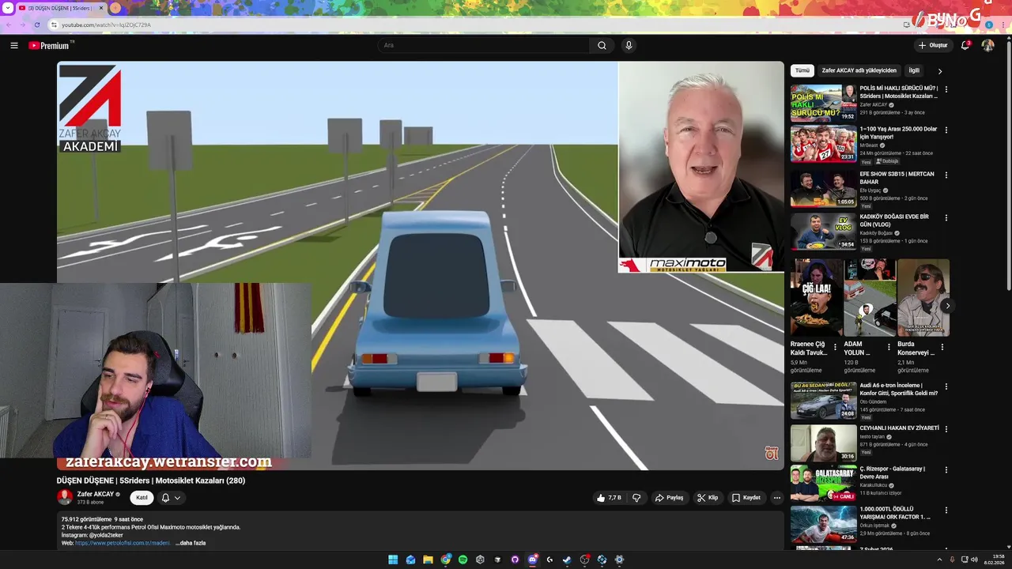This screenshot has height=569, width=1012.
Task: Open 1.000.000TL ÖDÜLLÜ YARIŞMA thumbnail
Action: point(824,524)
